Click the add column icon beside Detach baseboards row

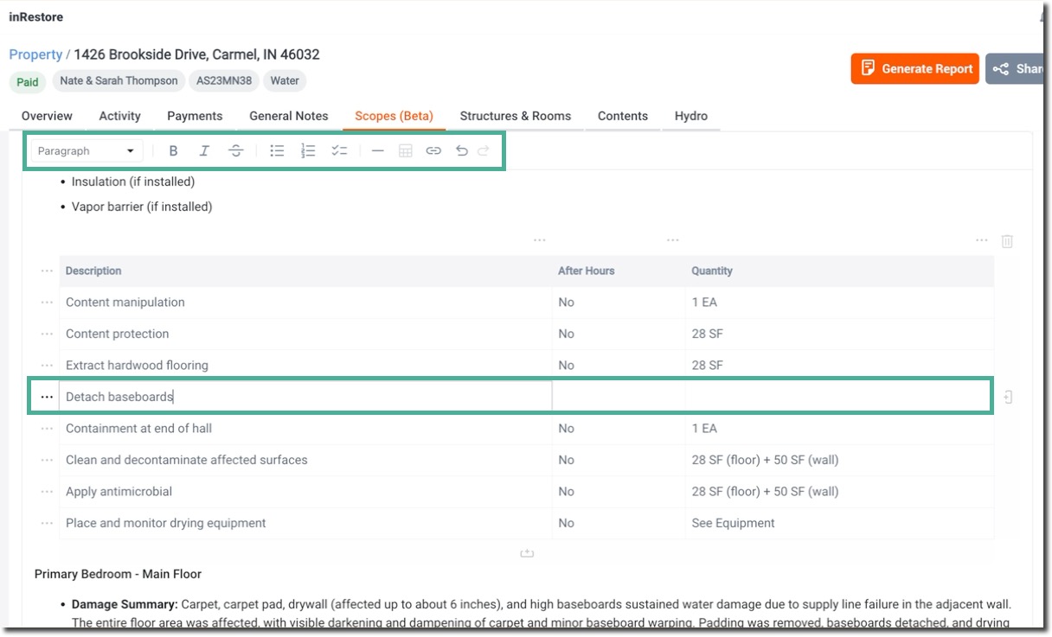click(1008, 397)
